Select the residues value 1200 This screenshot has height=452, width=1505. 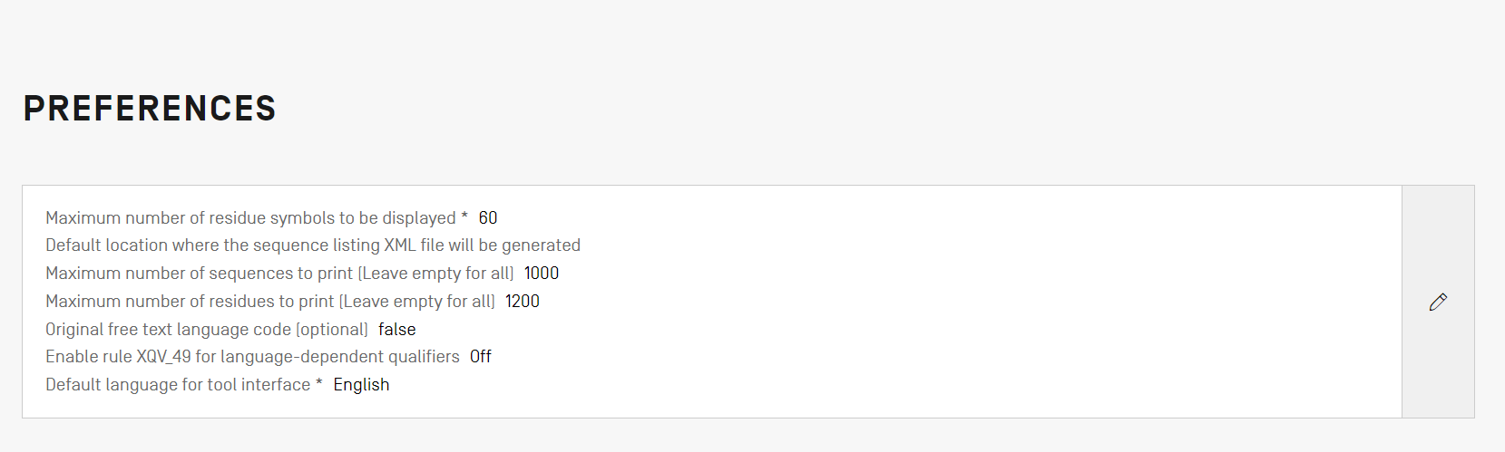[x=523, y=302]
